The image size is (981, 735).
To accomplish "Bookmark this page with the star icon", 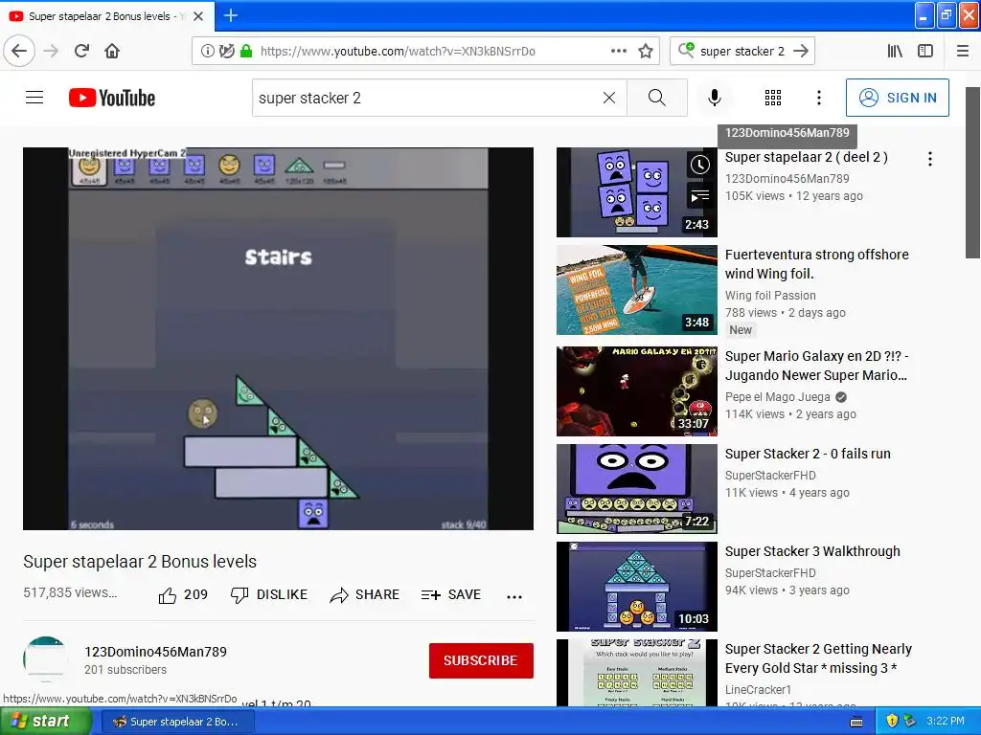I will point(646,51).
